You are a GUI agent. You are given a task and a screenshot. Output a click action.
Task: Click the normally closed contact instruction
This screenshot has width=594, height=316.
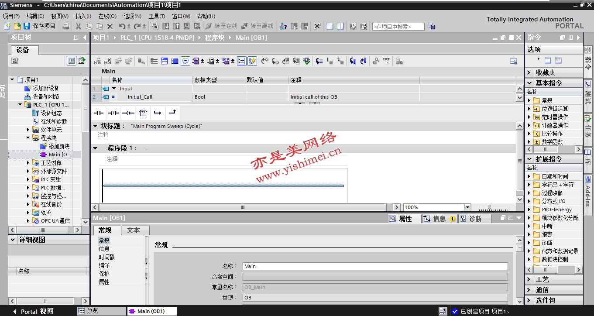coord(113,113)
